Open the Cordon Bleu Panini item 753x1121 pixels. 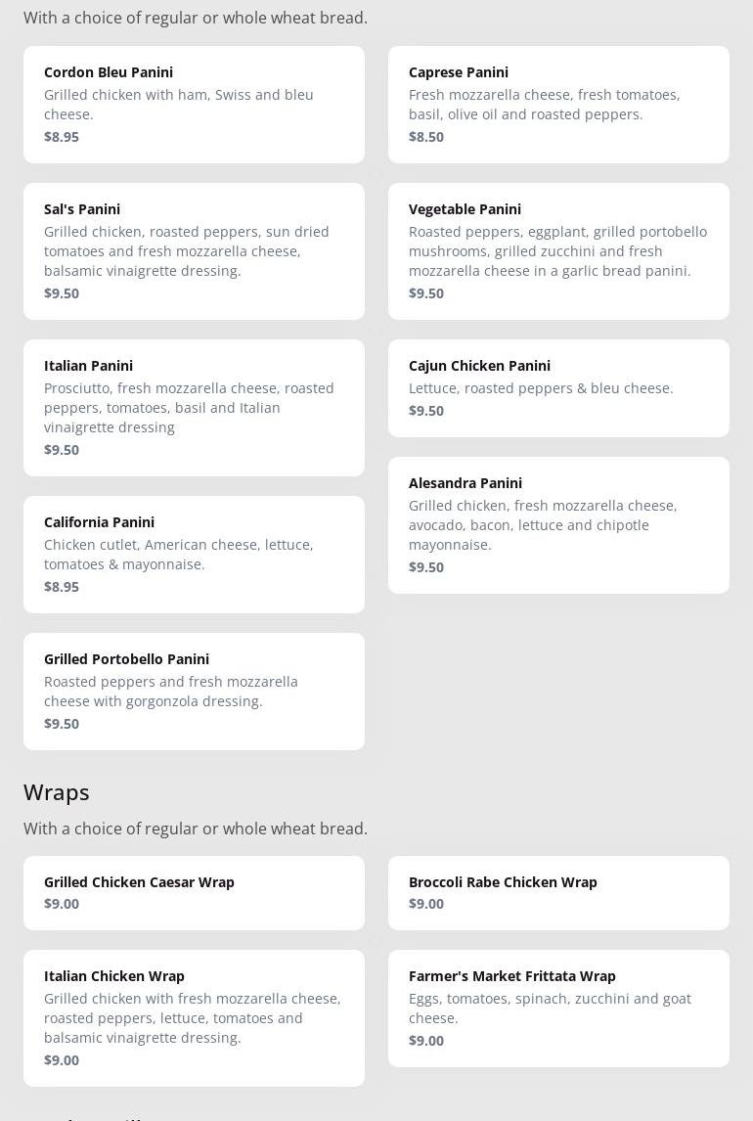pyautogui.click(x=194, y=104)
